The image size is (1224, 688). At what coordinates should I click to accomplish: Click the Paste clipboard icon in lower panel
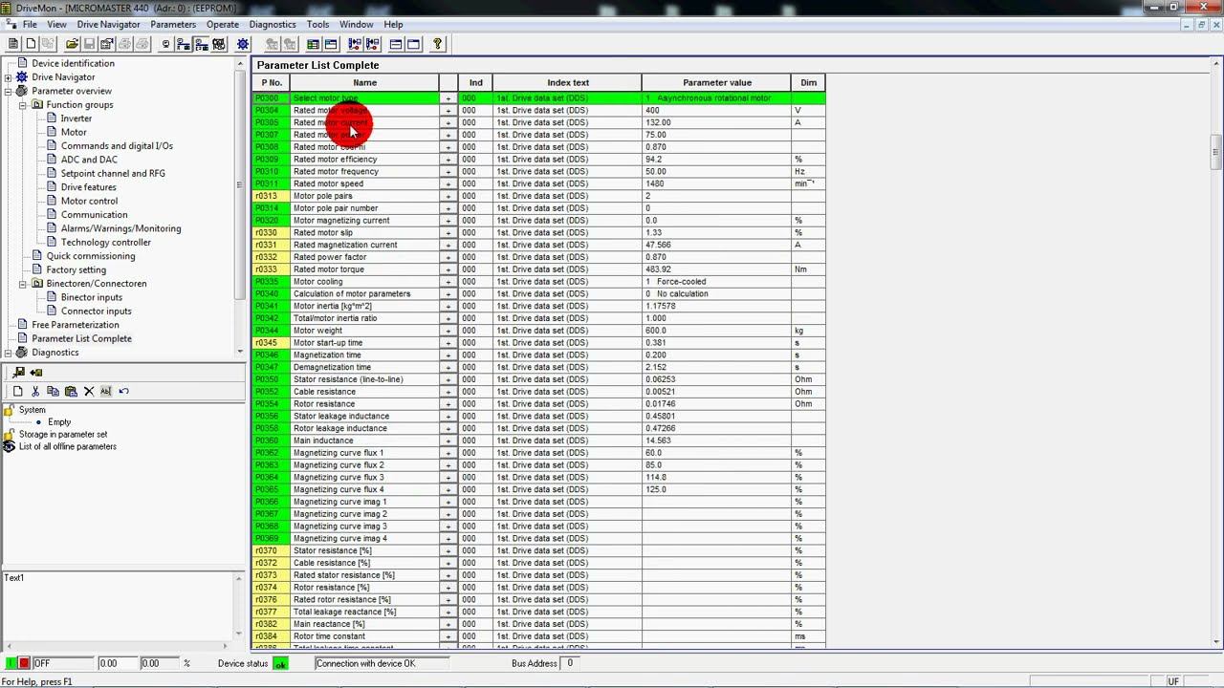click(70, 391)
